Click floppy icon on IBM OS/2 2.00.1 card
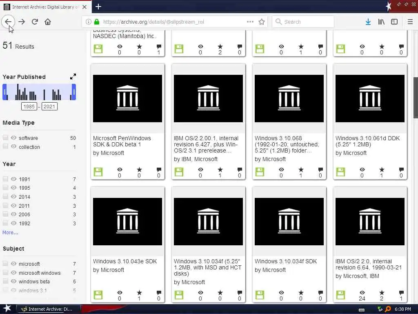The height and width of the screenshot is (314, 418). click(179, 172)
